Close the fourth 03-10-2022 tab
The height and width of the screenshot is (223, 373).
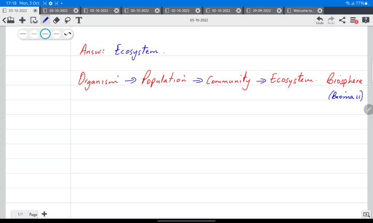click(157, 11)
